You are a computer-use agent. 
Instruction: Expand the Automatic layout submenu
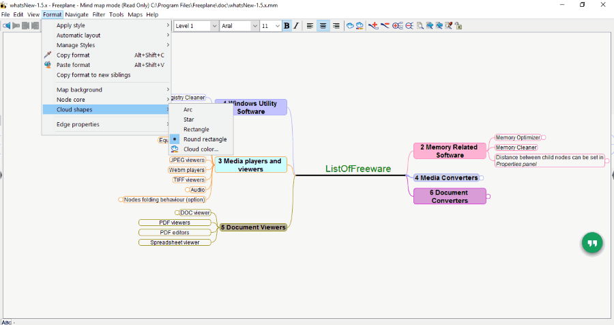click(106, 36)
